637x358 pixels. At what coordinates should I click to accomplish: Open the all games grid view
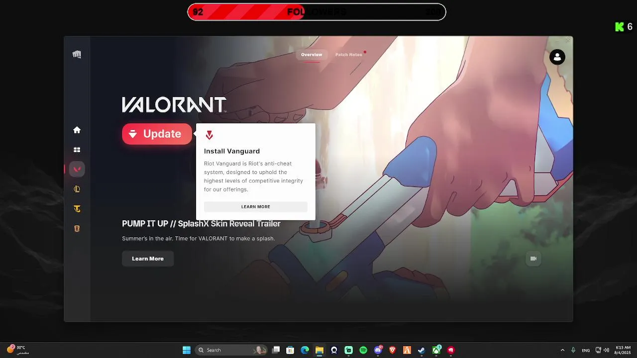pyautogui.click(x=77, y=150)
